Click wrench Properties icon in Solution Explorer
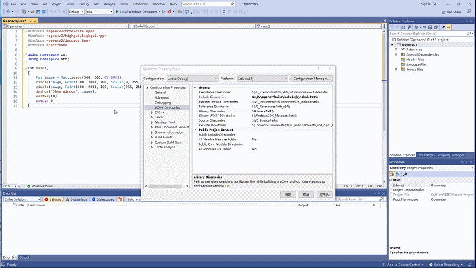The image size is (476, 268). click(x=443, y=27)
